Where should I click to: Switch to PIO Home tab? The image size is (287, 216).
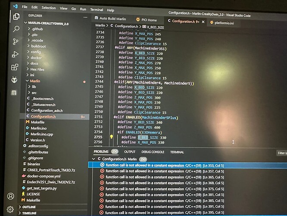pos(146,20)
